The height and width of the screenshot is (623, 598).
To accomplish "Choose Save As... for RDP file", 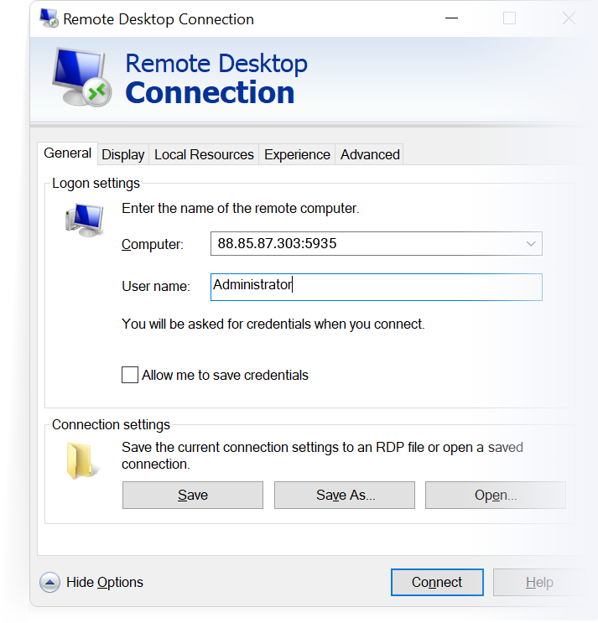I will pyautogui.click(x=345, y=495).
